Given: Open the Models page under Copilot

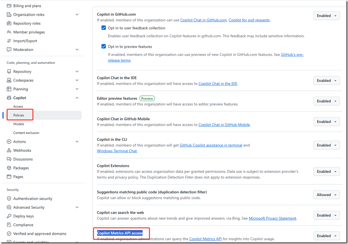Looking at the screenshot, I should coord(18,124).
